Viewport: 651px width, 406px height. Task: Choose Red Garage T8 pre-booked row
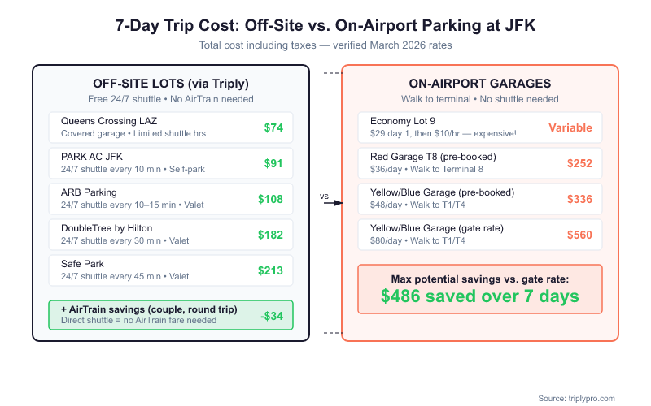pyautogui.click(x=480, y=162)
